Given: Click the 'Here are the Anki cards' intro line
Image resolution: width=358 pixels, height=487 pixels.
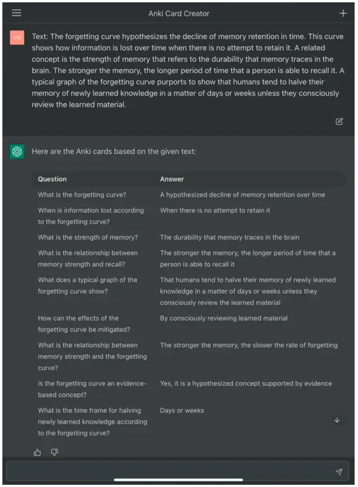Looking at the screenshot, I should (114, 152).
